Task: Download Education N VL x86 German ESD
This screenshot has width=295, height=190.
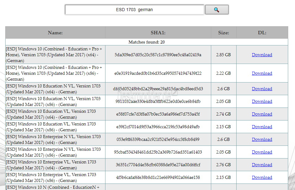Action: pos(262,101)
